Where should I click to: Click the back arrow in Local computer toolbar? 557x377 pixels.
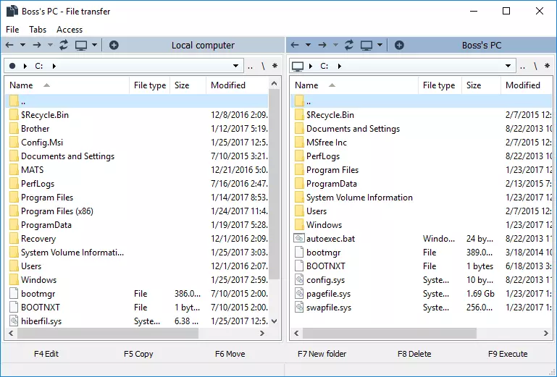(x=9, y=46)
